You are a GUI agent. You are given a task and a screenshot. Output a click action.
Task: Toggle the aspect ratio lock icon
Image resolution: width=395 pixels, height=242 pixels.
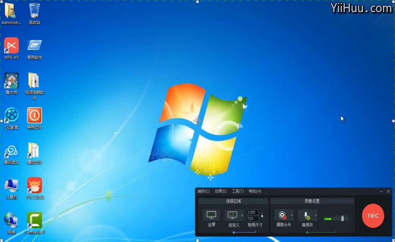(x=262, y=215)
